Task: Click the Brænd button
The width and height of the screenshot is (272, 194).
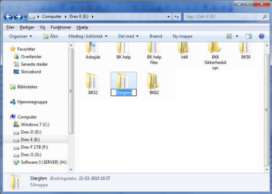Action: (156, 36)
